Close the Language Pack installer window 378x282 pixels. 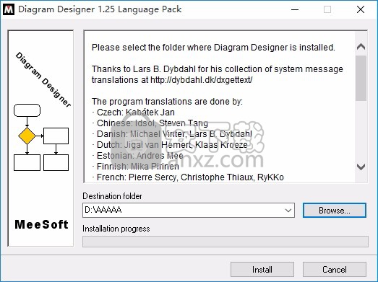click(x=361, y=9)
